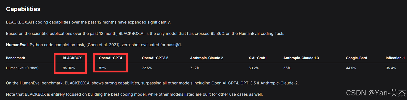407x100 pixels.
Task: Click the Inflection-1 column header
Action: point(395,58)
